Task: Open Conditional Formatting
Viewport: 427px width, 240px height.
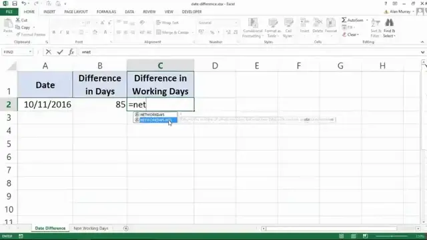Action: [252, 28]
